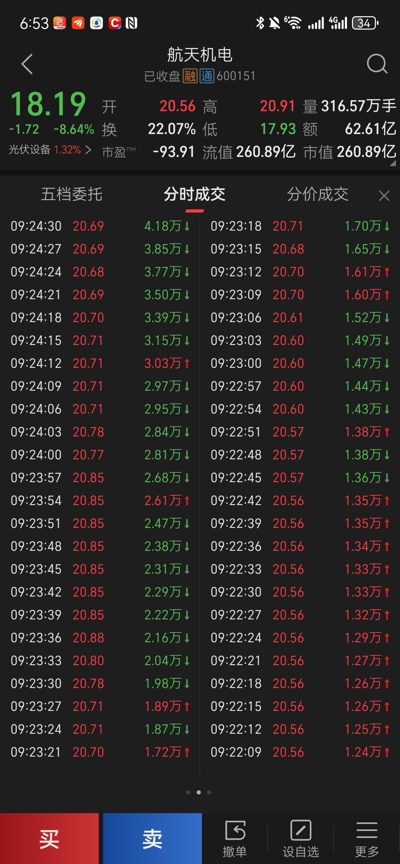Screen dimensions: 400x864
Task: Tap the 通 stock connect badge
Action: pos(207,76)
